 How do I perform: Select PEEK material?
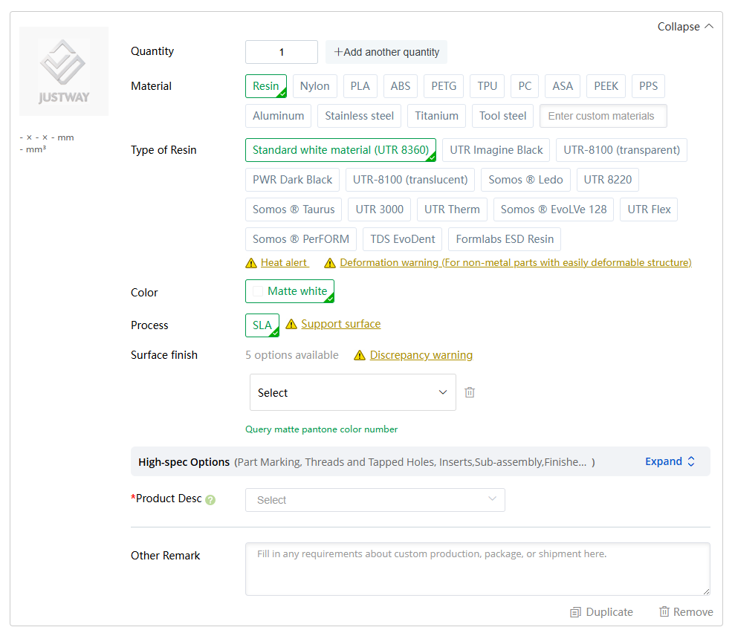click(606, 86)
